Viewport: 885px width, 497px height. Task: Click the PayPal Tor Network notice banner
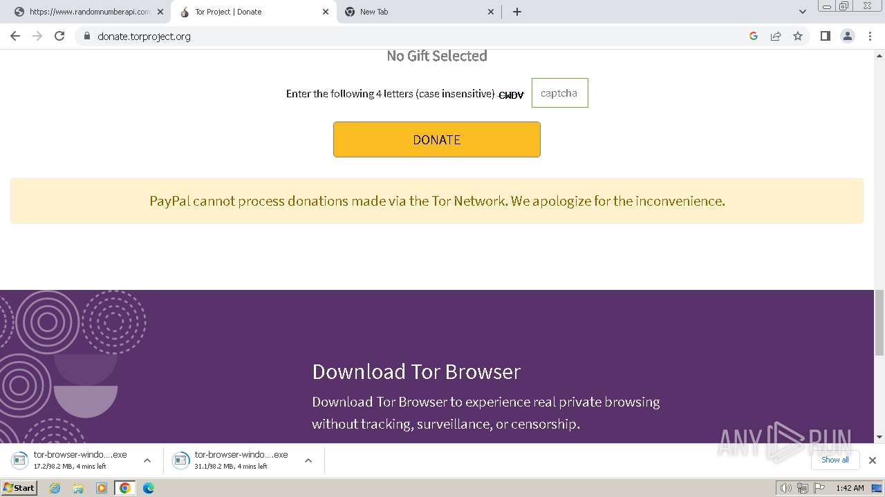(437, 201)
